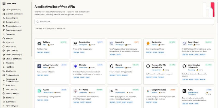Click the Animals tag on RandomFox card
Viewport: 218px width, 108px height.
point(154,45)
